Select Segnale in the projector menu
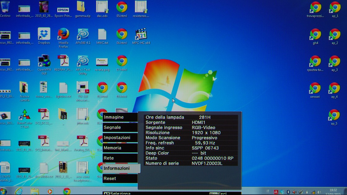This screenshot has width=347, height=195. 120,127
